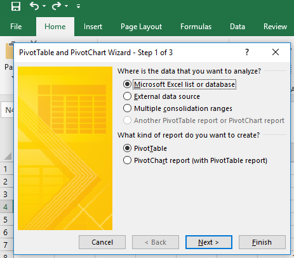294x258 pixels.
Task: Open the Redo history dropdown arrow
Action: (66, 6)
